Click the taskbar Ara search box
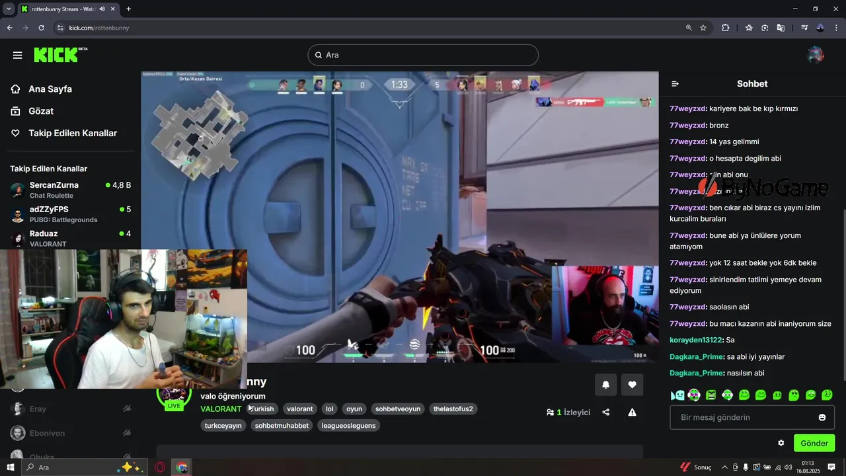The image size is (846, 476). pyautogui.click(x=85, y=467)
